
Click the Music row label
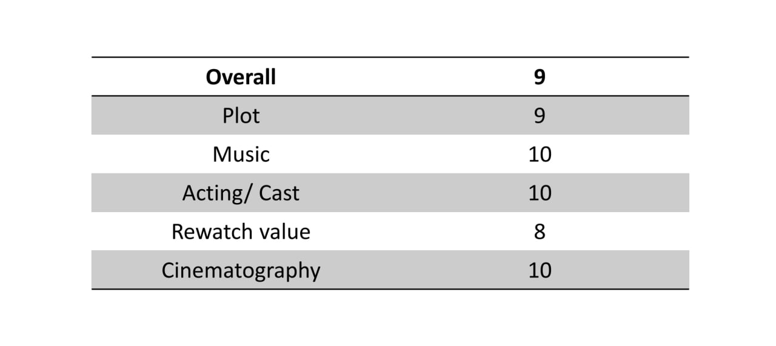(x=241, y=154)
